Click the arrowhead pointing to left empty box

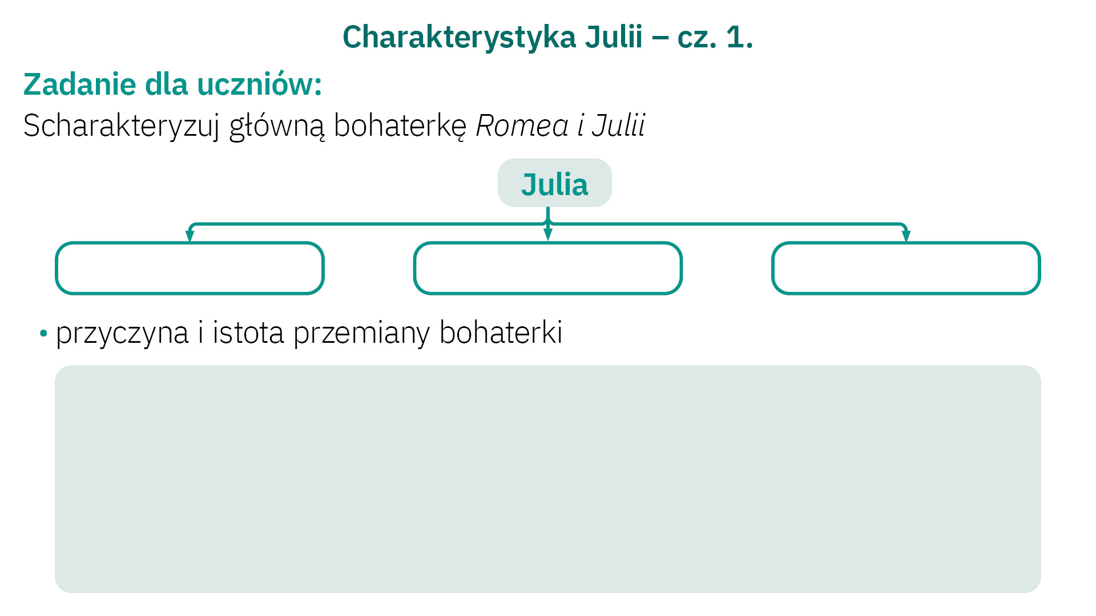(190, 236)
